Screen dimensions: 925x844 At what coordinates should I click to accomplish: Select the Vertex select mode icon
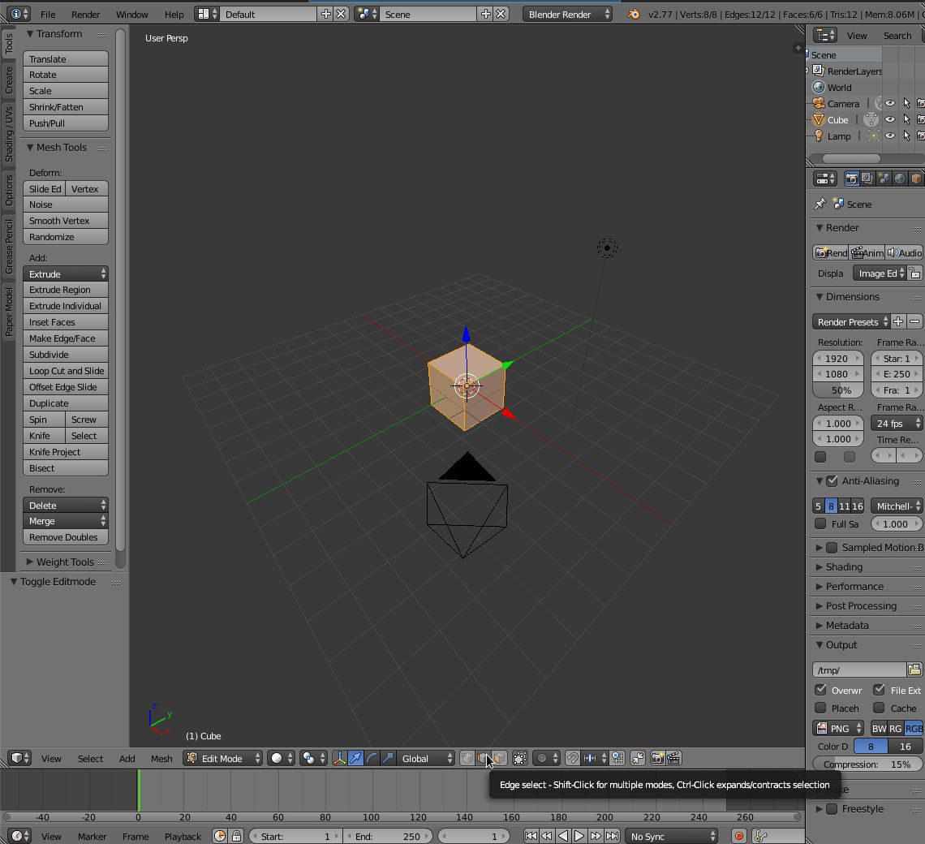466,758
